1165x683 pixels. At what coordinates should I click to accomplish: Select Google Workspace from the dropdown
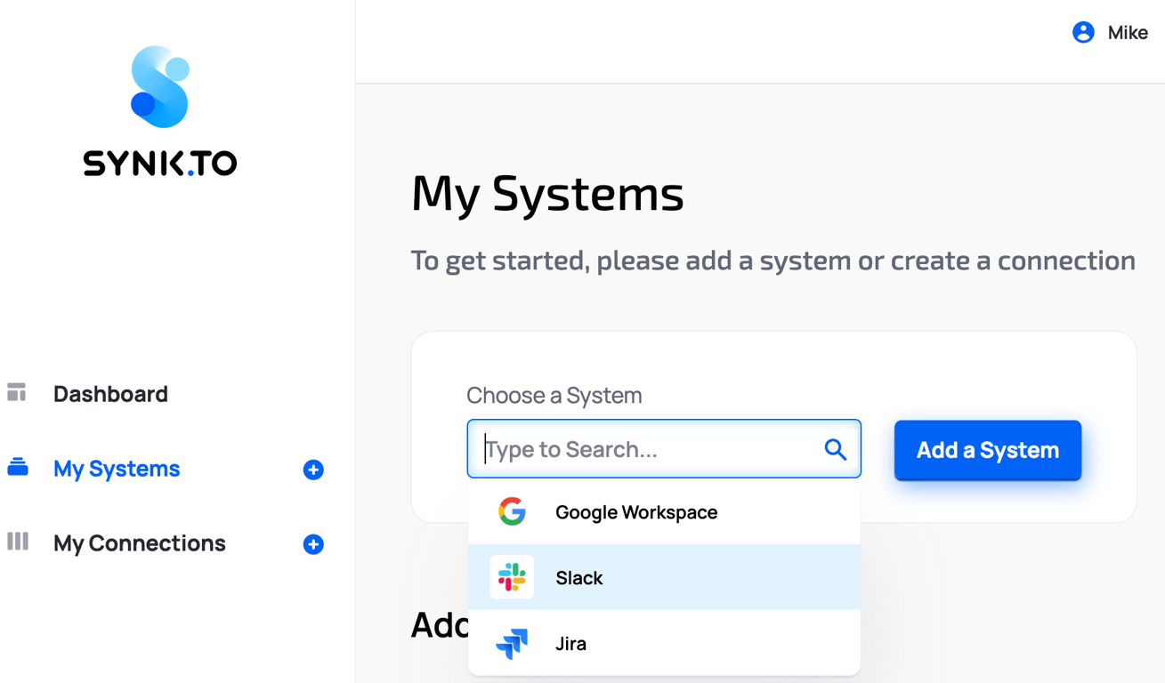pyautogui.click(x=664, y=512)
